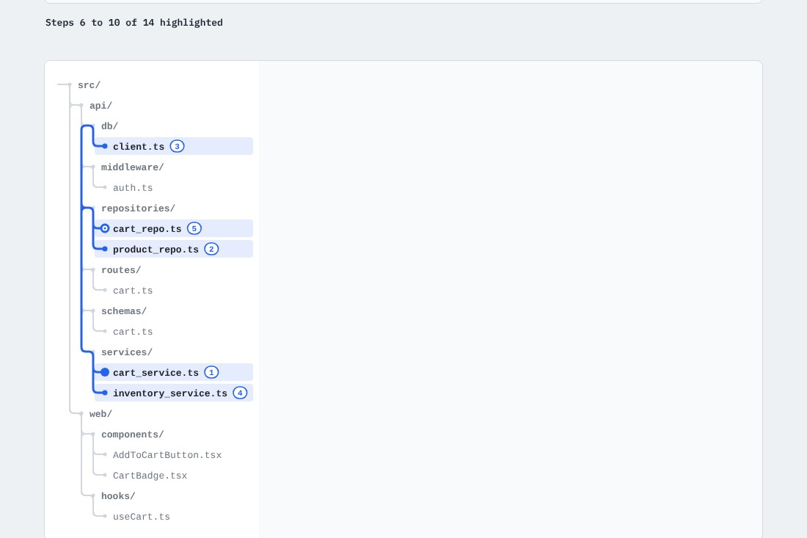Viewport: 807px width, 538px height.
Task: Click the large blue dot before cart_service.ts
Action: tap(105, 372)
